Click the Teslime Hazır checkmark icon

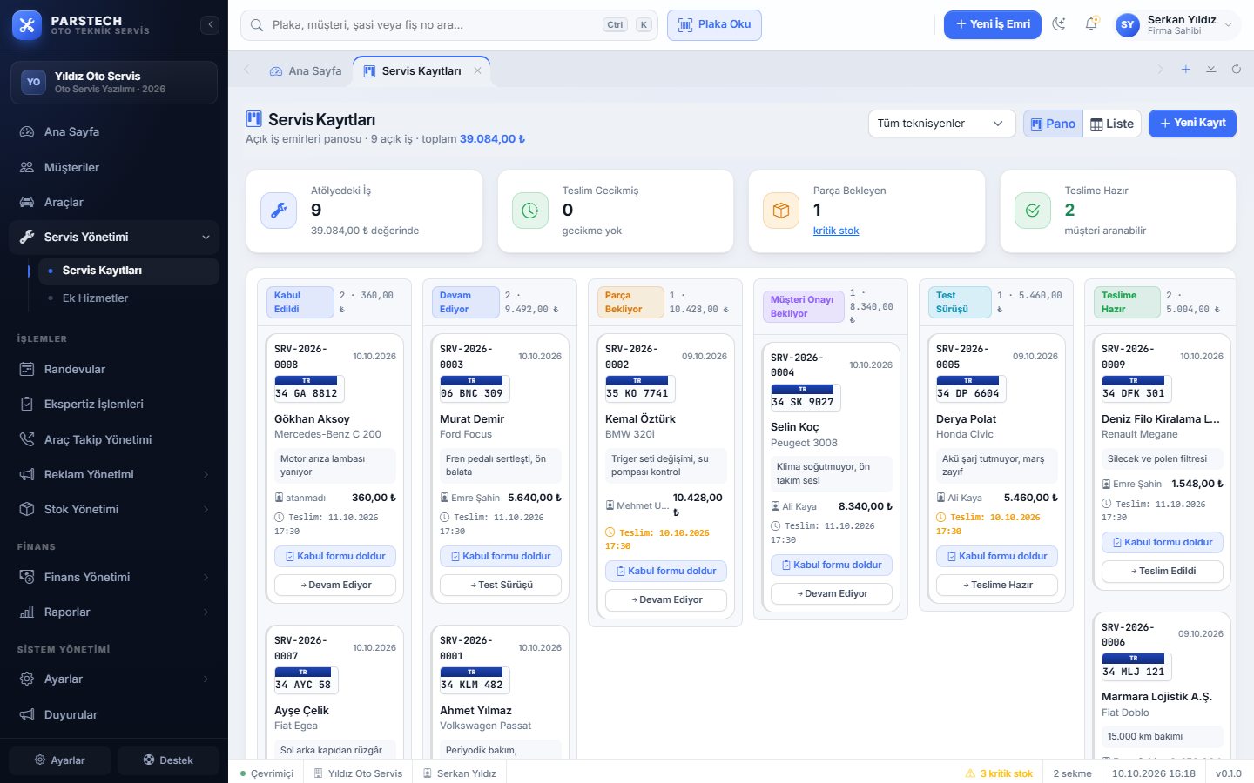[x=1033, y=211]
